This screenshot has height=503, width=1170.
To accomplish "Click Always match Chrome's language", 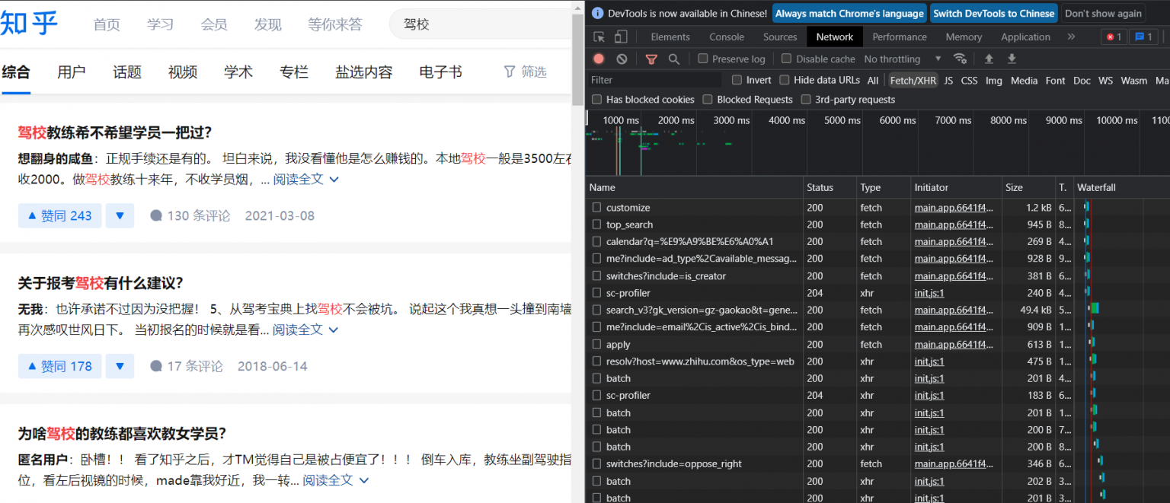I will point(849,13).
